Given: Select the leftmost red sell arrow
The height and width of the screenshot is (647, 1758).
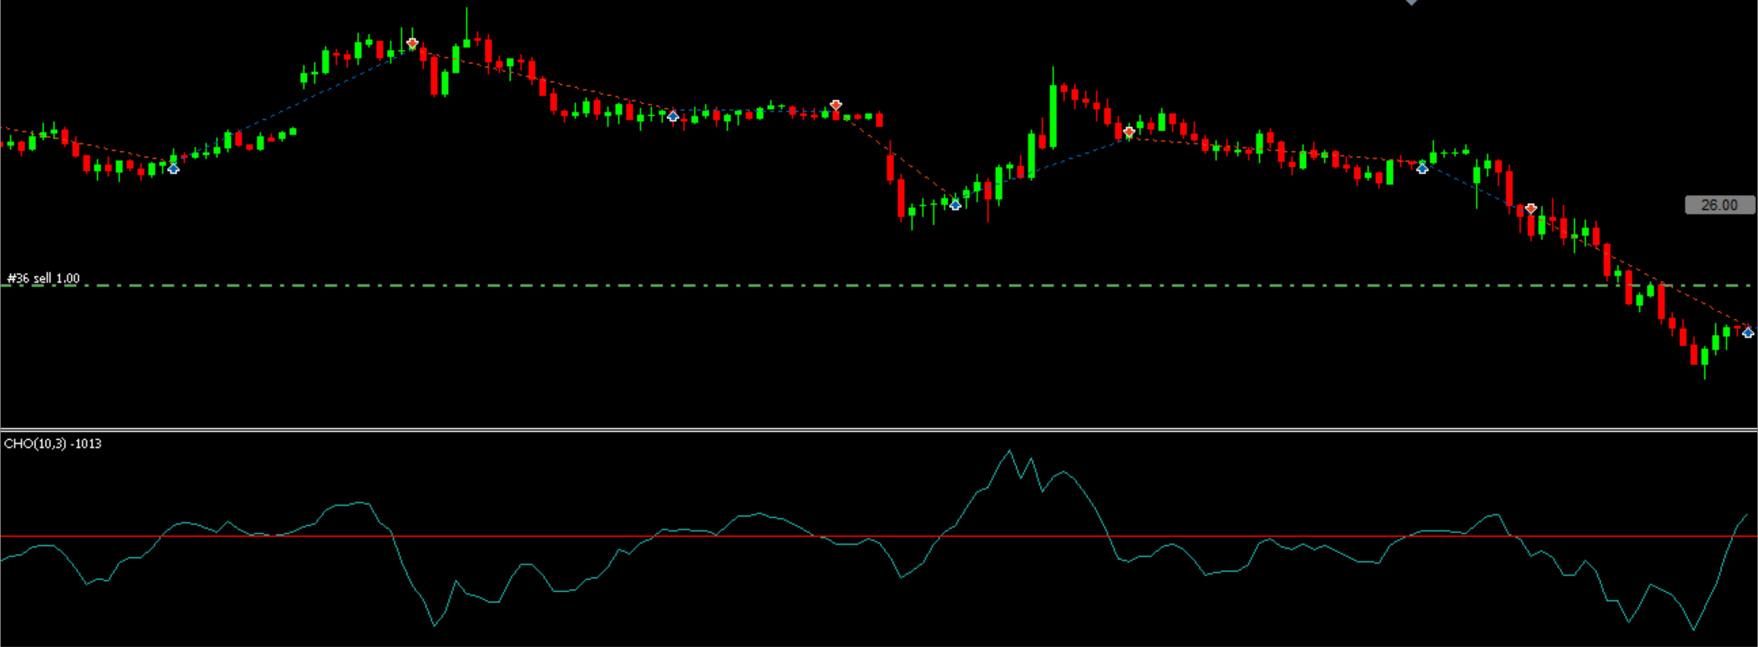Looking at the screenshot, I should pos(412,44).
